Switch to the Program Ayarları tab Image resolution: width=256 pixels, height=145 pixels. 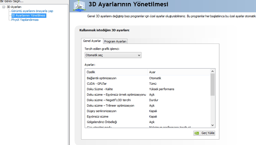[x=115, y=41]
